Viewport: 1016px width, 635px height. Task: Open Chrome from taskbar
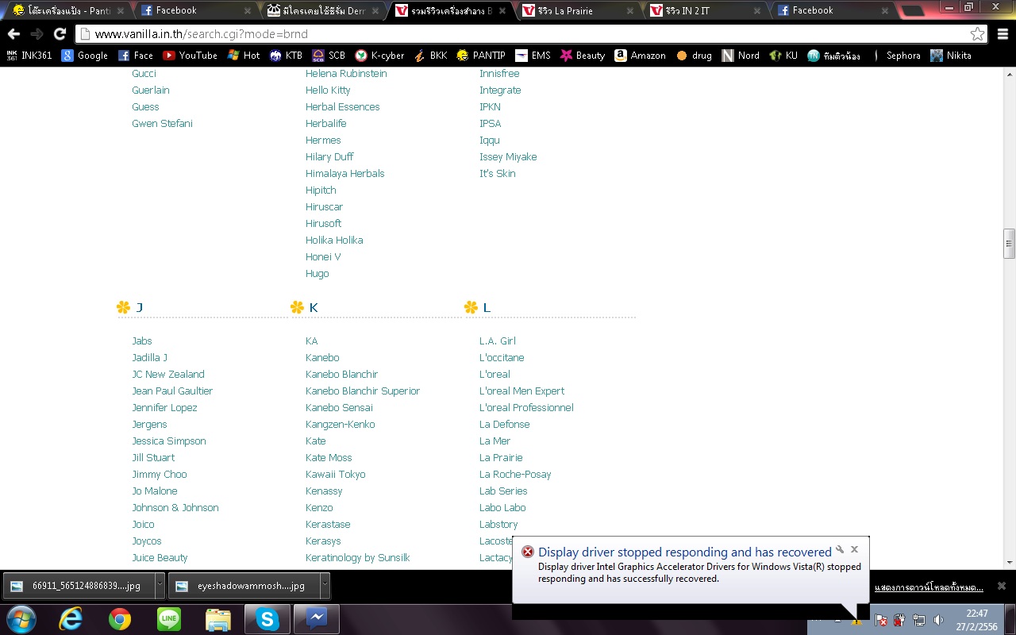click(x=120, y=619)
